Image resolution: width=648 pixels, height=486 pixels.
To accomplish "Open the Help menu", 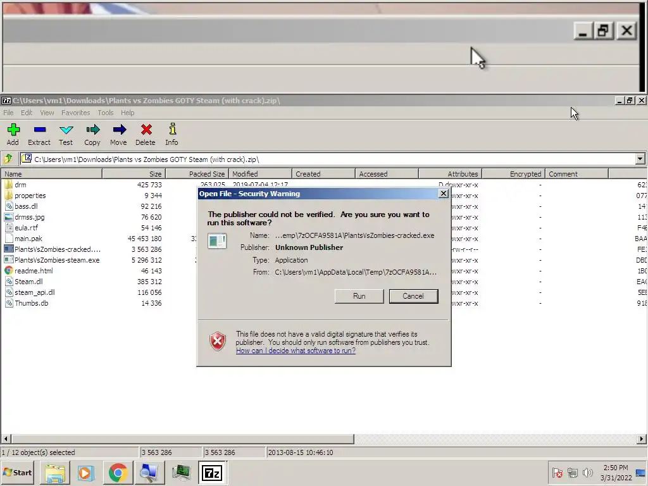I will pos(127,113).
